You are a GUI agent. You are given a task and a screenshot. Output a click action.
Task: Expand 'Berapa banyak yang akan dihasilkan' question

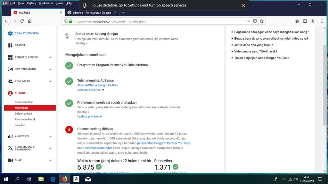coord(270,38)
